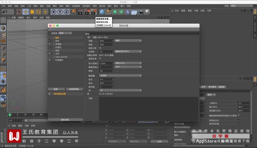The height and width of the screenshot is (148, 257).
Task: Toggle the 锁定比率 lock ratio checkbox
Action: 100,48
